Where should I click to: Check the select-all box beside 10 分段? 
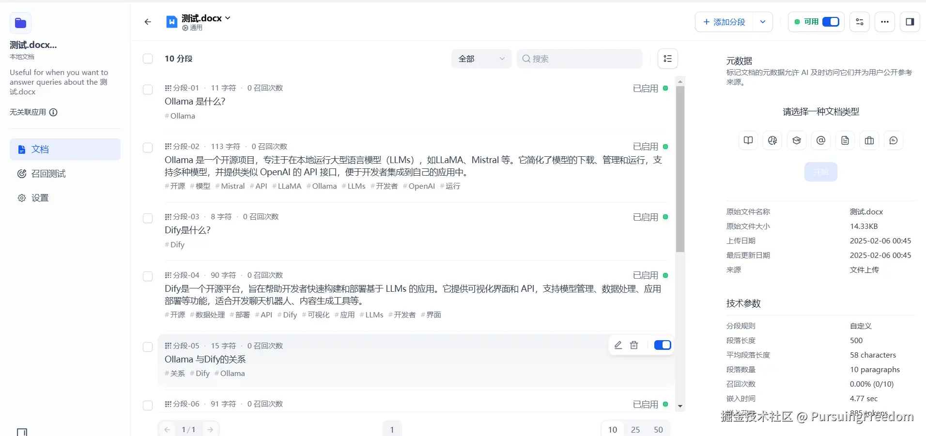pyautogui.click(x=148, y=59)
